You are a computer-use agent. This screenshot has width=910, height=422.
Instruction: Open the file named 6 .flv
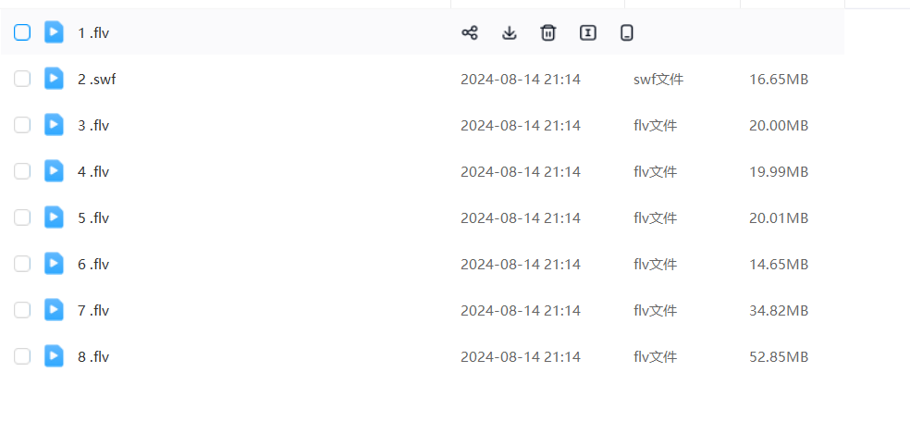[x=93, y=265]
